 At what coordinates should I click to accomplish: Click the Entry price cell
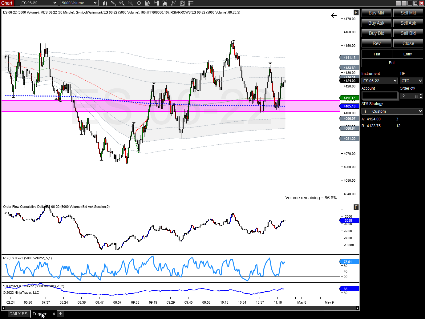407,54
